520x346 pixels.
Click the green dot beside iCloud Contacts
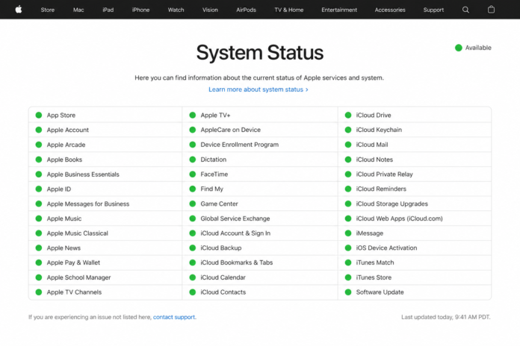point(192,292)
